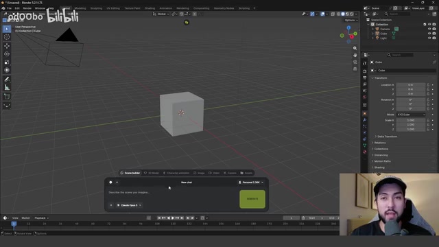This screenshot has height=247, width=439.
Task: Select the Cursor tool in toolbar
Action: (x=7, y=37)
